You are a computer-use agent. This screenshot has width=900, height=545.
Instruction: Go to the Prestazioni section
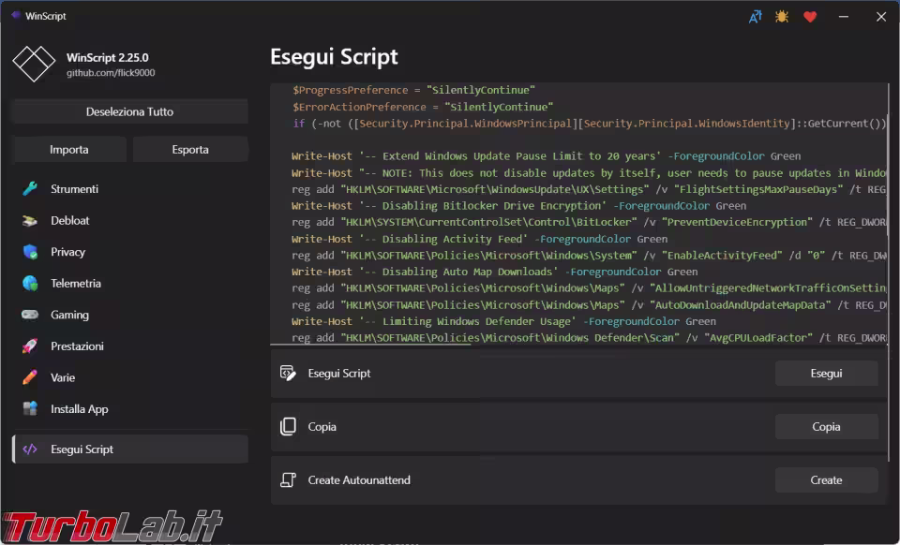pyautogui.click(x=129, y=346)
